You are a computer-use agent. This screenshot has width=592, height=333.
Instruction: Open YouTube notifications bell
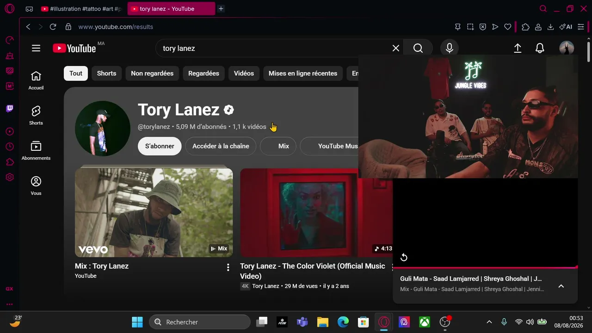(x=540, y=48)
